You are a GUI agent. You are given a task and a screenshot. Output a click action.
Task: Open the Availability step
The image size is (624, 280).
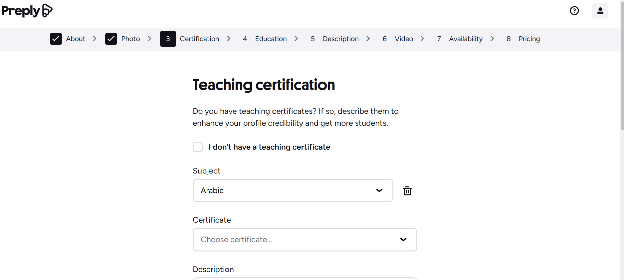(466, 39)
